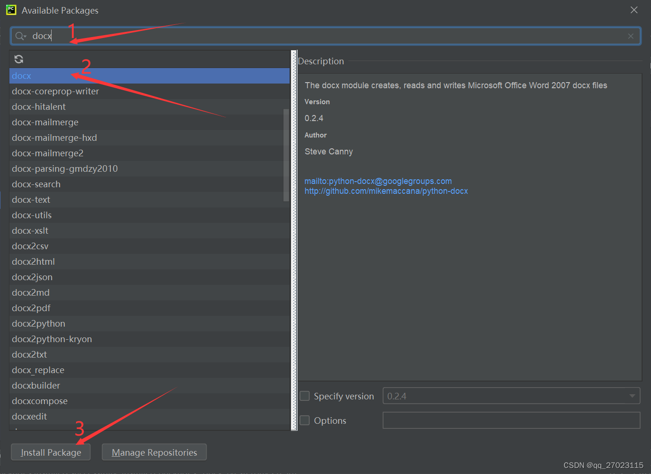Select the docx_replace package

point(150,370)
